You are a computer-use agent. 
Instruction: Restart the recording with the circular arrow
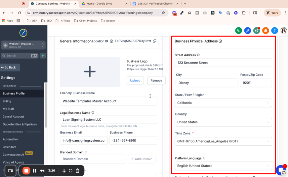point(70,171)
